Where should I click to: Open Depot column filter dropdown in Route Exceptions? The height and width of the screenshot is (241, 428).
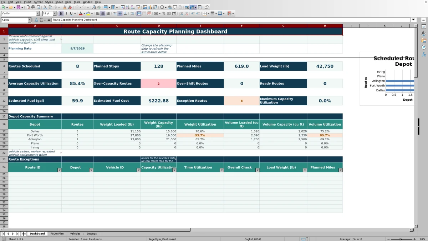[91, 170]
